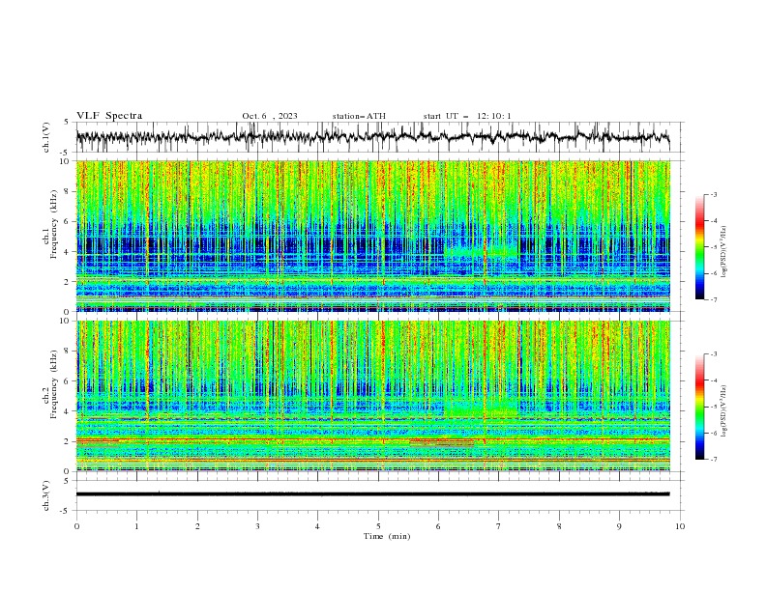Click "-3" on the ch.2 color bar
Viewport: 766px width, 591px height.
714,354
